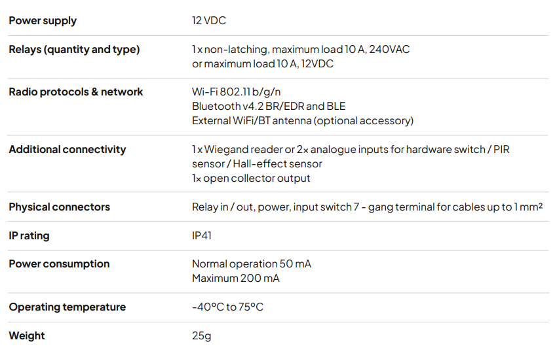Click the "Bluetooth v4.2 BR/EDR and BLE" line
Viewport: 557px width, 357px height.
click(269, 107)
